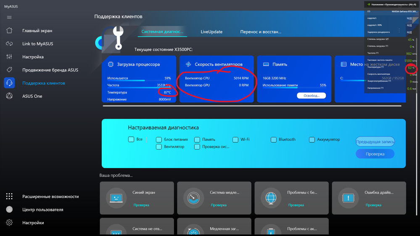This screenshot has width=420, height=236.
Task: Click the Синий экран laptop icon
Action: tap(116, 198)
